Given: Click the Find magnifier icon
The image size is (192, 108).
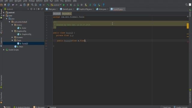Looking at the screenshot, I should [32, 5].
